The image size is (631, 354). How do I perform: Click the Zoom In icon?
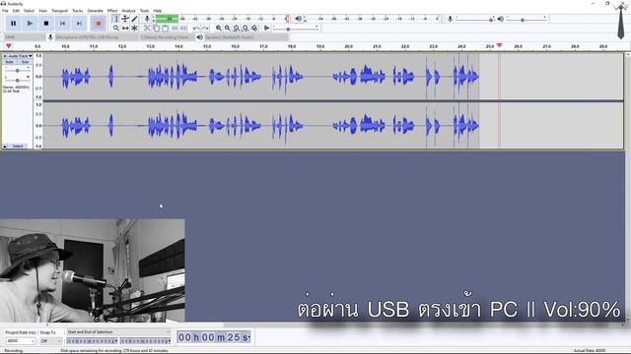pyautogui.click(x=219, y=29)
